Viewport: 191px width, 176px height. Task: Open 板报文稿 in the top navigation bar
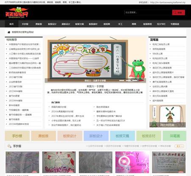pyautogui.click(x=79, y=24)
